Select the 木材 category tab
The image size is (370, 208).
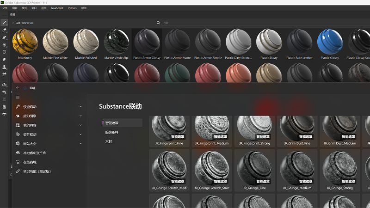tap(109, 141)
